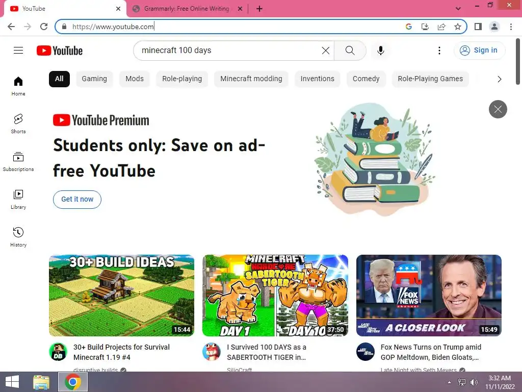Clear the search query with the X
Screen dimensions: 522x392
pyautogui.click(x=326, y=51)
